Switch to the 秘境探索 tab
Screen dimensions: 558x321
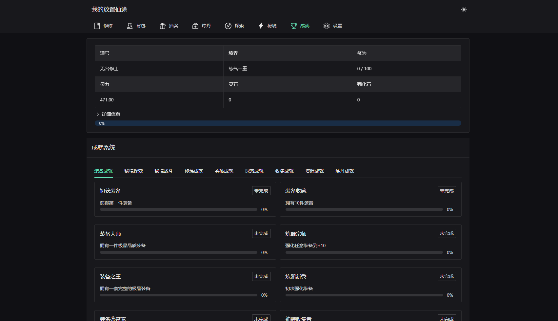133,171
